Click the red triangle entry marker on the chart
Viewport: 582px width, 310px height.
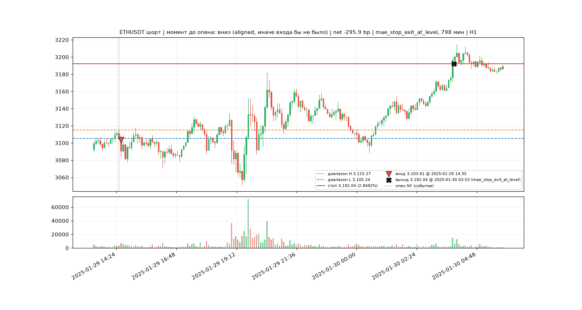[x=121, y=140]
